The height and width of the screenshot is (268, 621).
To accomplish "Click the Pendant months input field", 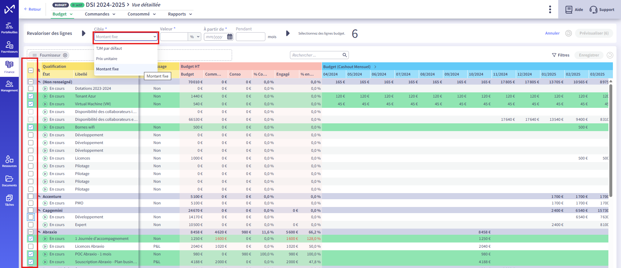I will coord(250,37).
